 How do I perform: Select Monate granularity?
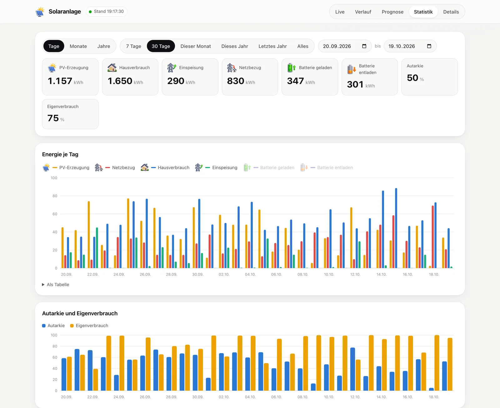(x=78, y=46)
